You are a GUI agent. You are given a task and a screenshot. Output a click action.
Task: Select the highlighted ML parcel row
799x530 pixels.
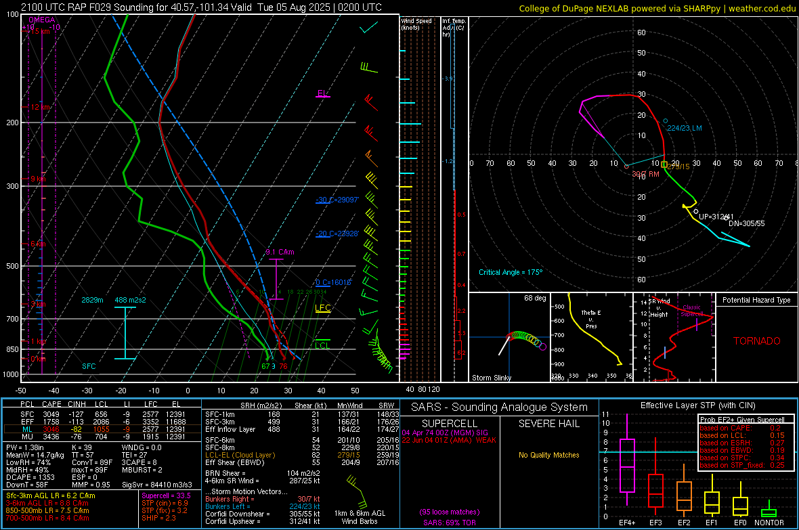102,429
